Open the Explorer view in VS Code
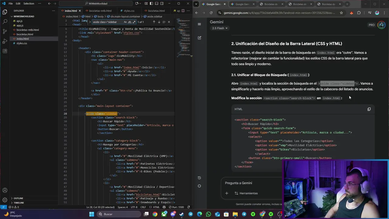 (x=5, y=12)
